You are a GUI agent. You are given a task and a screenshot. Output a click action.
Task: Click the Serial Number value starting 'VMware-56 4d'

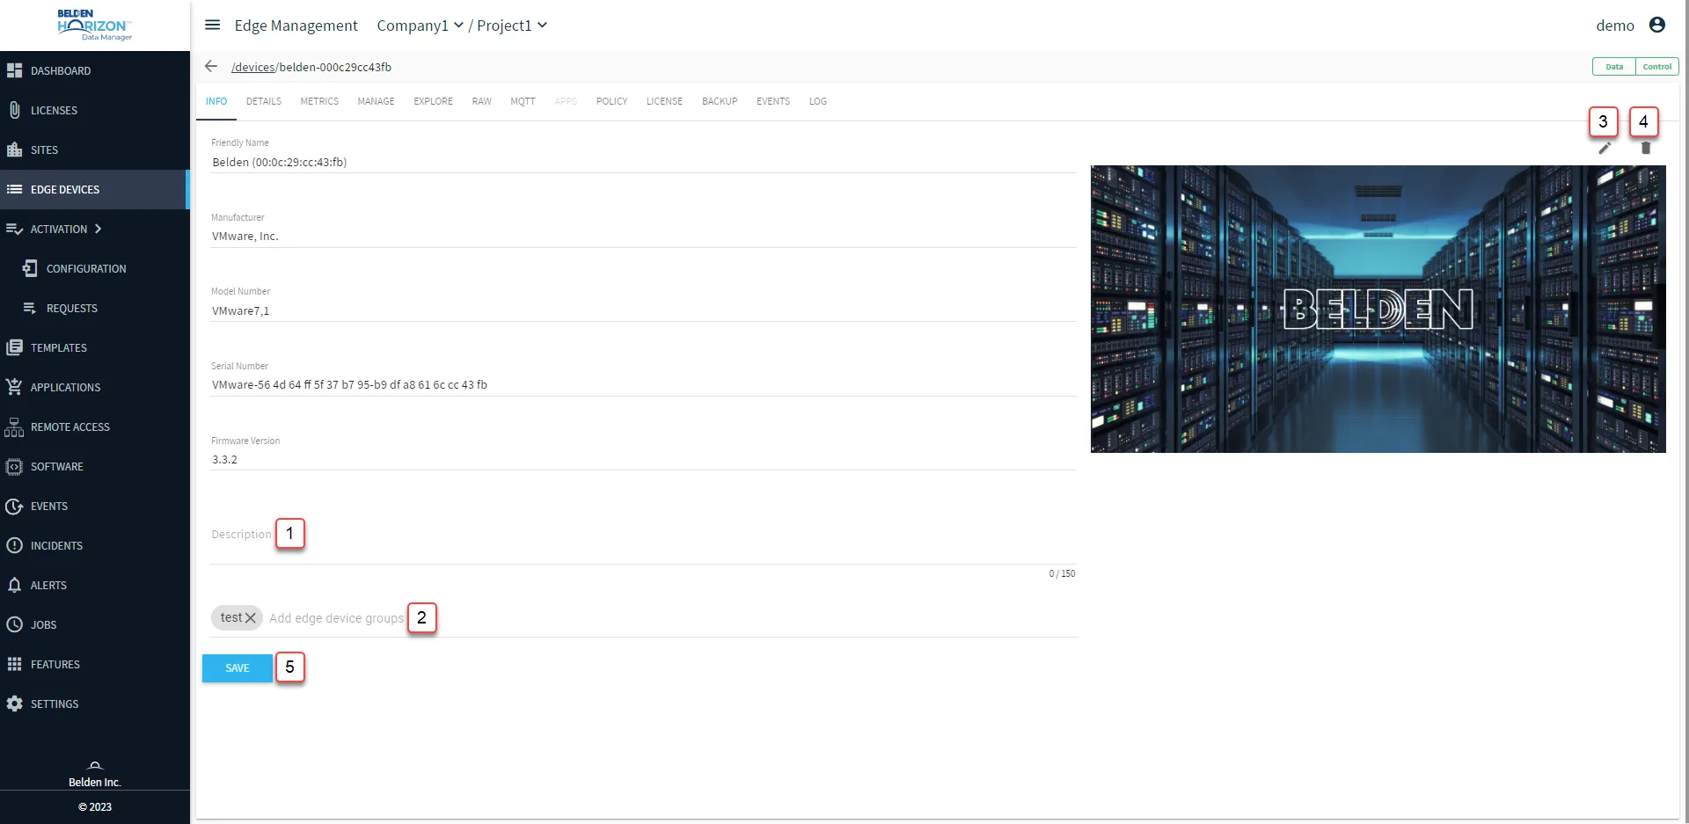[349, 384]
